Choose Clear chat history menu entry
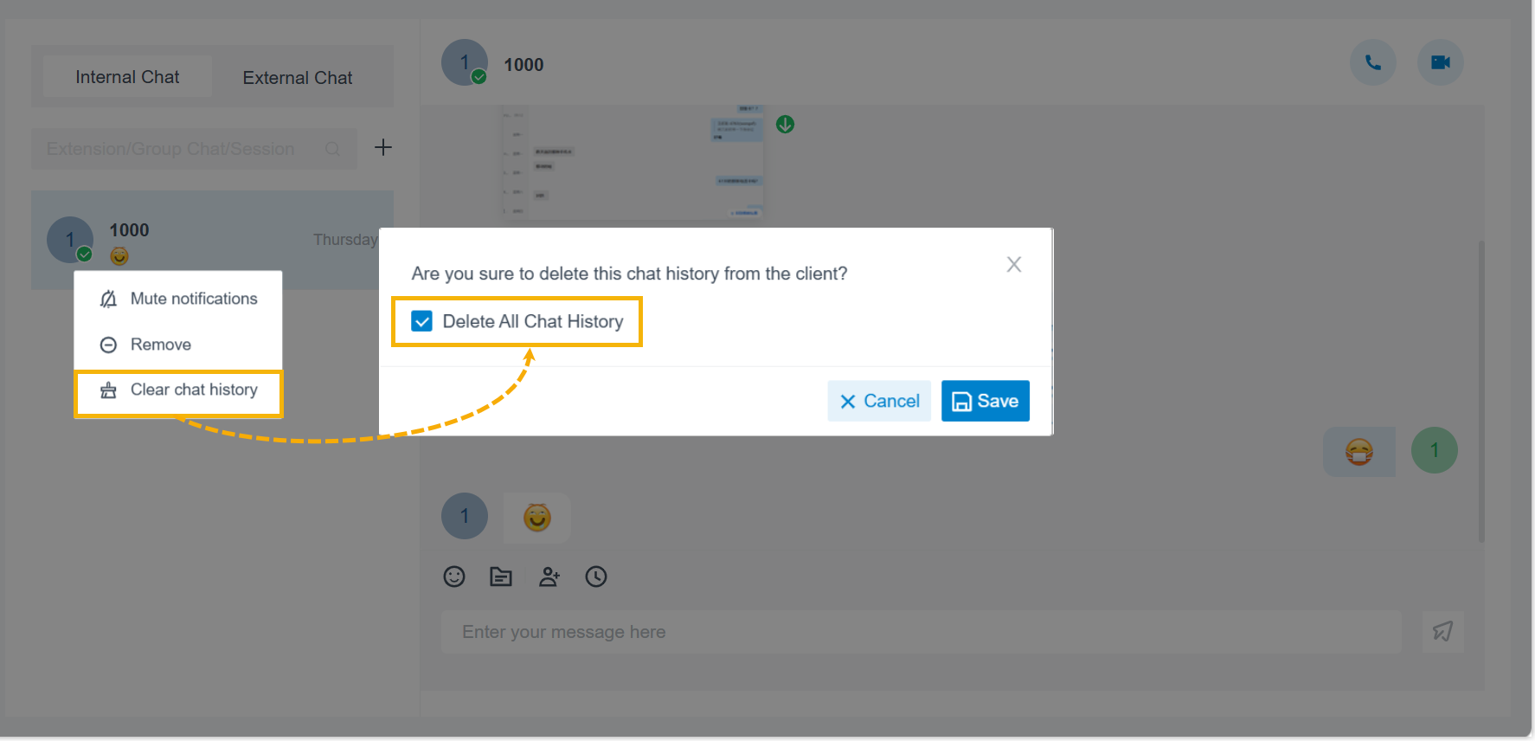Image resolution: width=1535 pixels, height=741 pixels. point(178,390)
